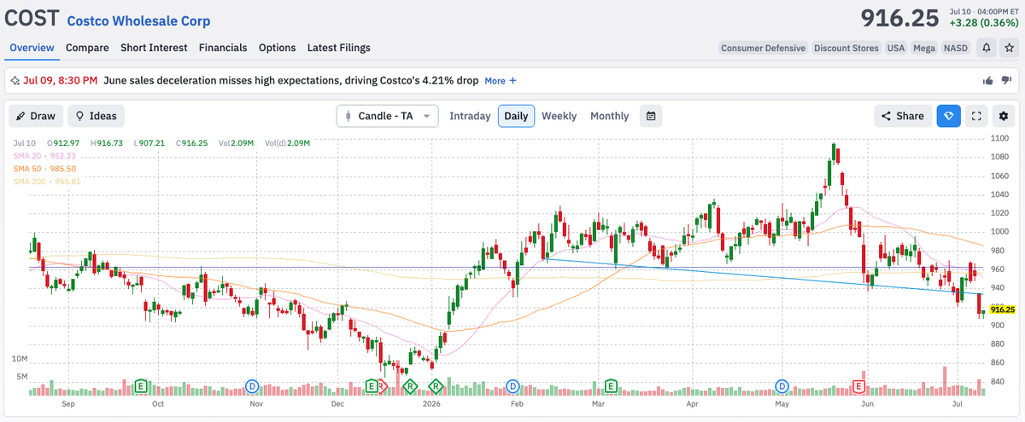Click the green E earnings marker near October
This screenshot has height=422, width=1025.
point(140,386)
